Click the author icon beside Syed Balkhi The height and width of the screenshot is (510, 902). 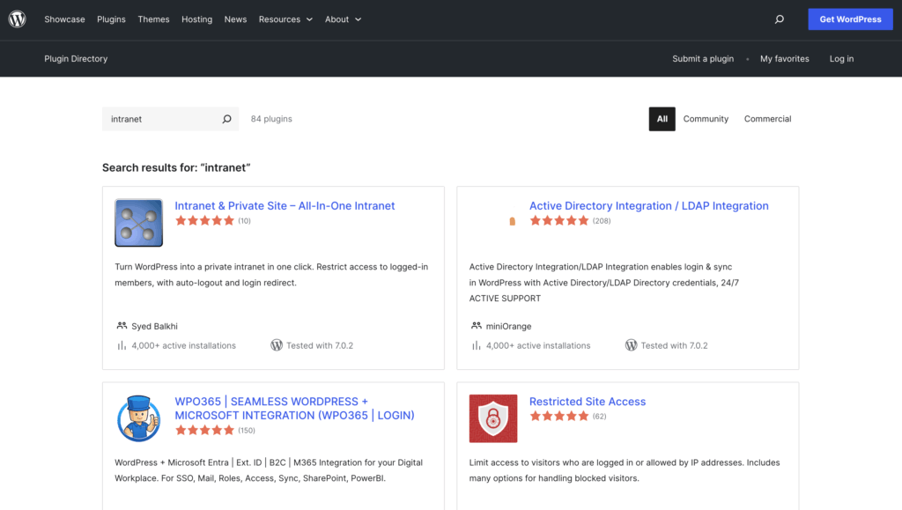(x=122, y=325)
